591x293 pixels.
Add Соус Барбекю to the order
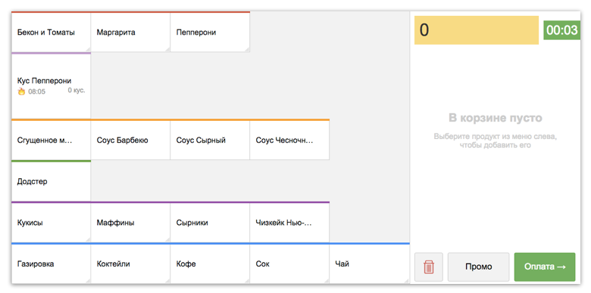point(130,140)
